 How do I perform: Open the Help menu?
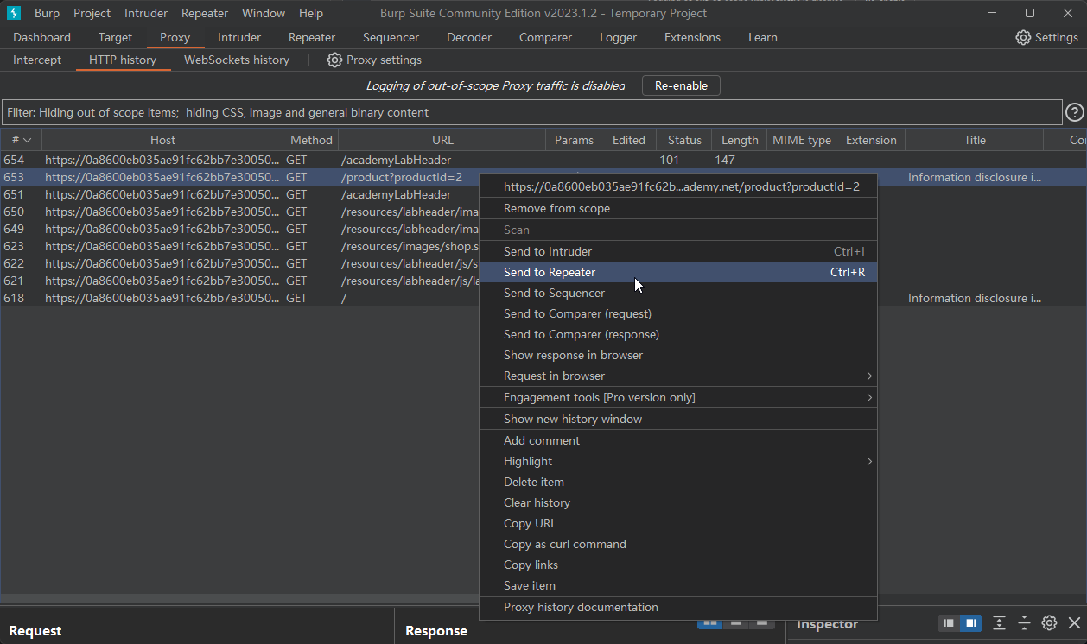[x=311, y=13]
